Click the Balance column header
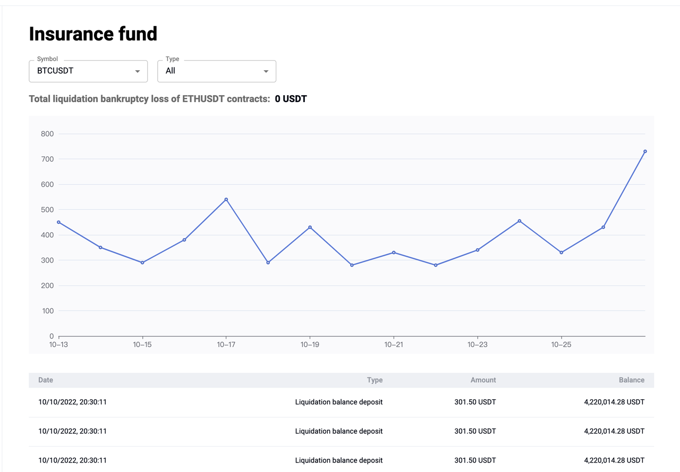Viewport: 680px width, 472px height. pos(632,380)
